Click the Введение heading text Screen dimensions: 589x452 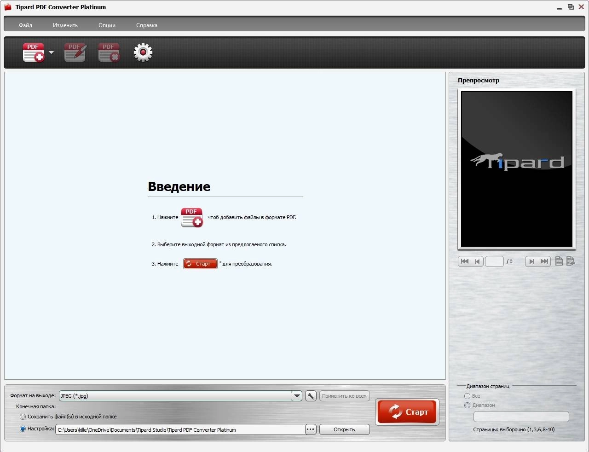(179, 186)
